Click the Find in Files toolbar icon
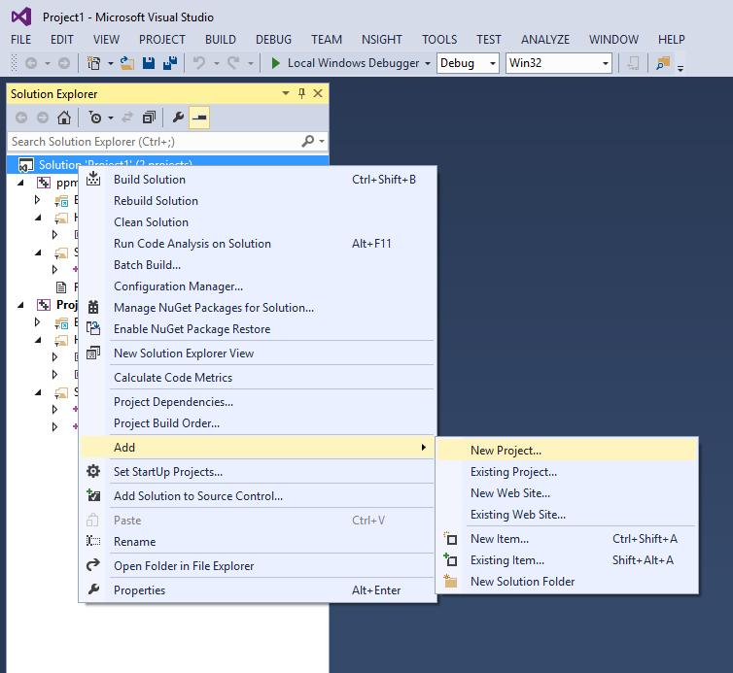The width and height of the screenshot is (733, 673). pos(663,63)
